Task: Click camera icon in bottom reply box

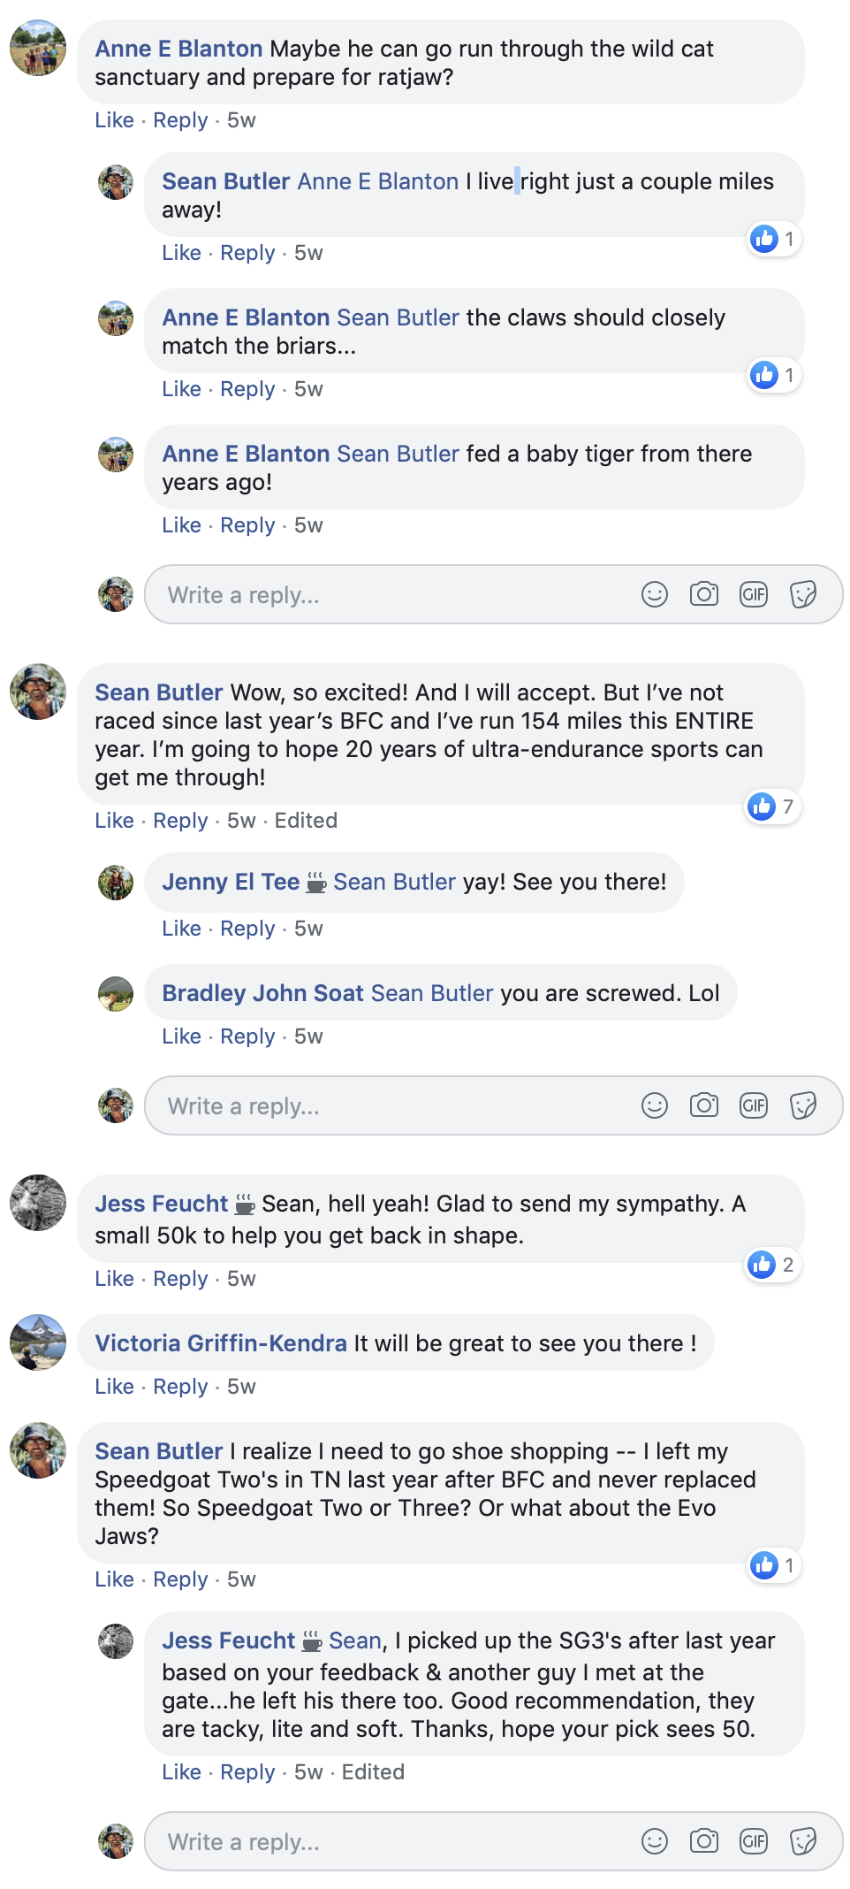Action: click(x=703, y=1841)
